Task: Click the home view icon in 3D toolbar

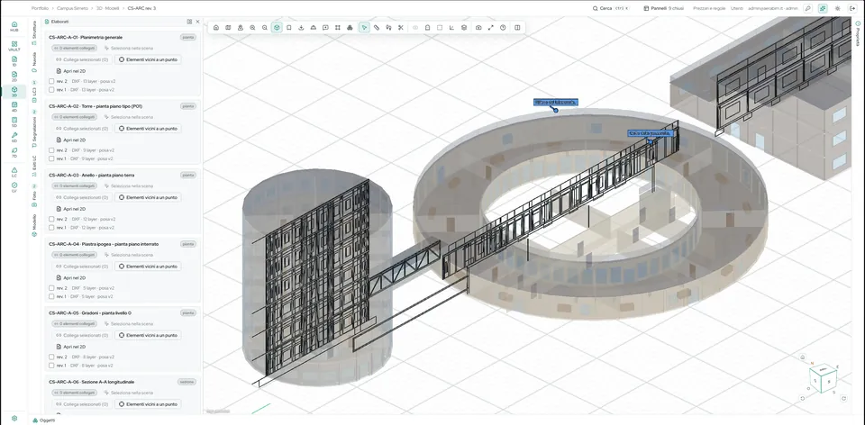Action: click(215, 28)
